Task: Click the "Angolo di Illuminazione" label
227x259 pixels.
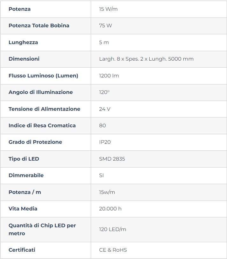Action: [41, 92]
